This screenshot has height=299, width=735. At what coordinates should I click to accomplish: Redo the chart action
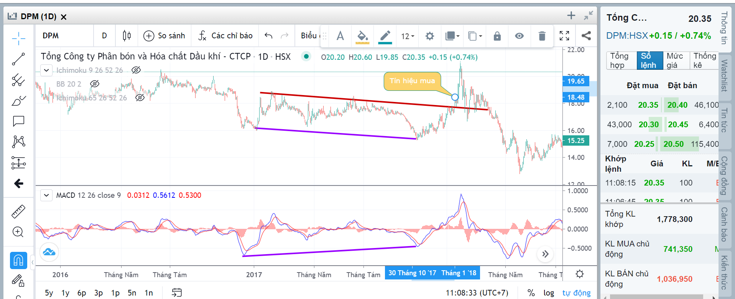[x=284, y=36]
